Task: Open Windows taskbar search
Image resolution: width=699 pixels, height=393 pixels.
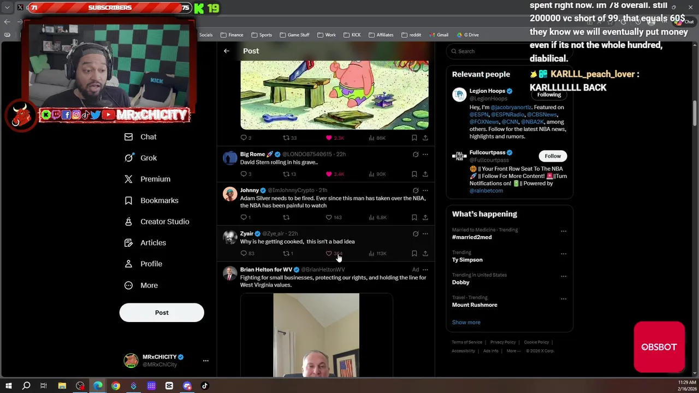Action: coord(26,386)
